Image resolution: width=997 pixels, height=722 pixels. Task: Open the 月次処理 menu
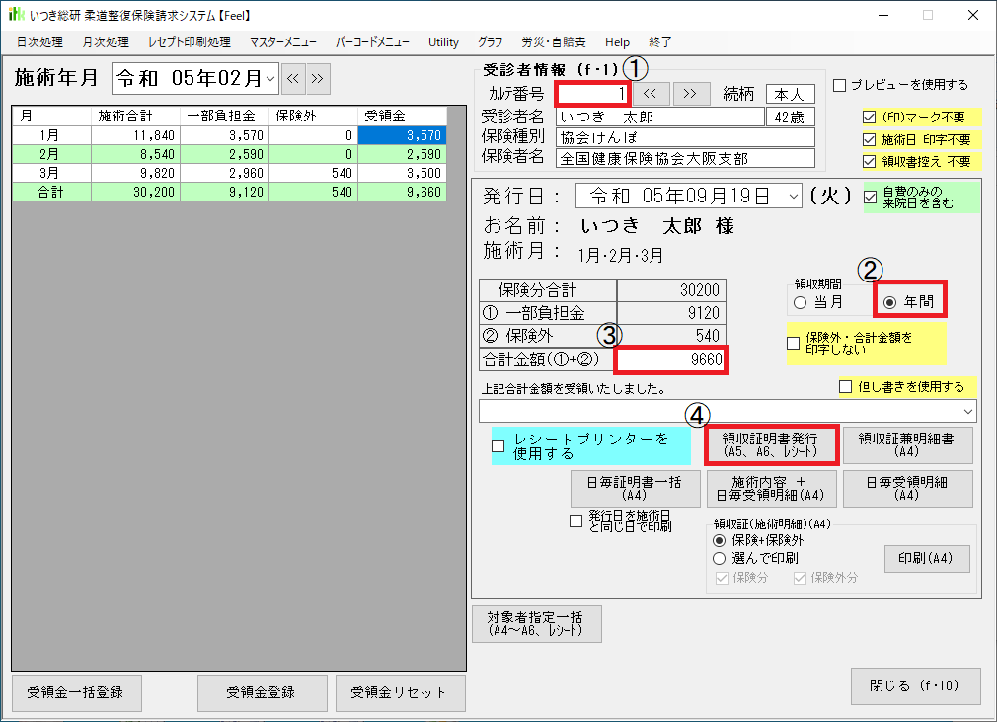(x=106, y=42)
